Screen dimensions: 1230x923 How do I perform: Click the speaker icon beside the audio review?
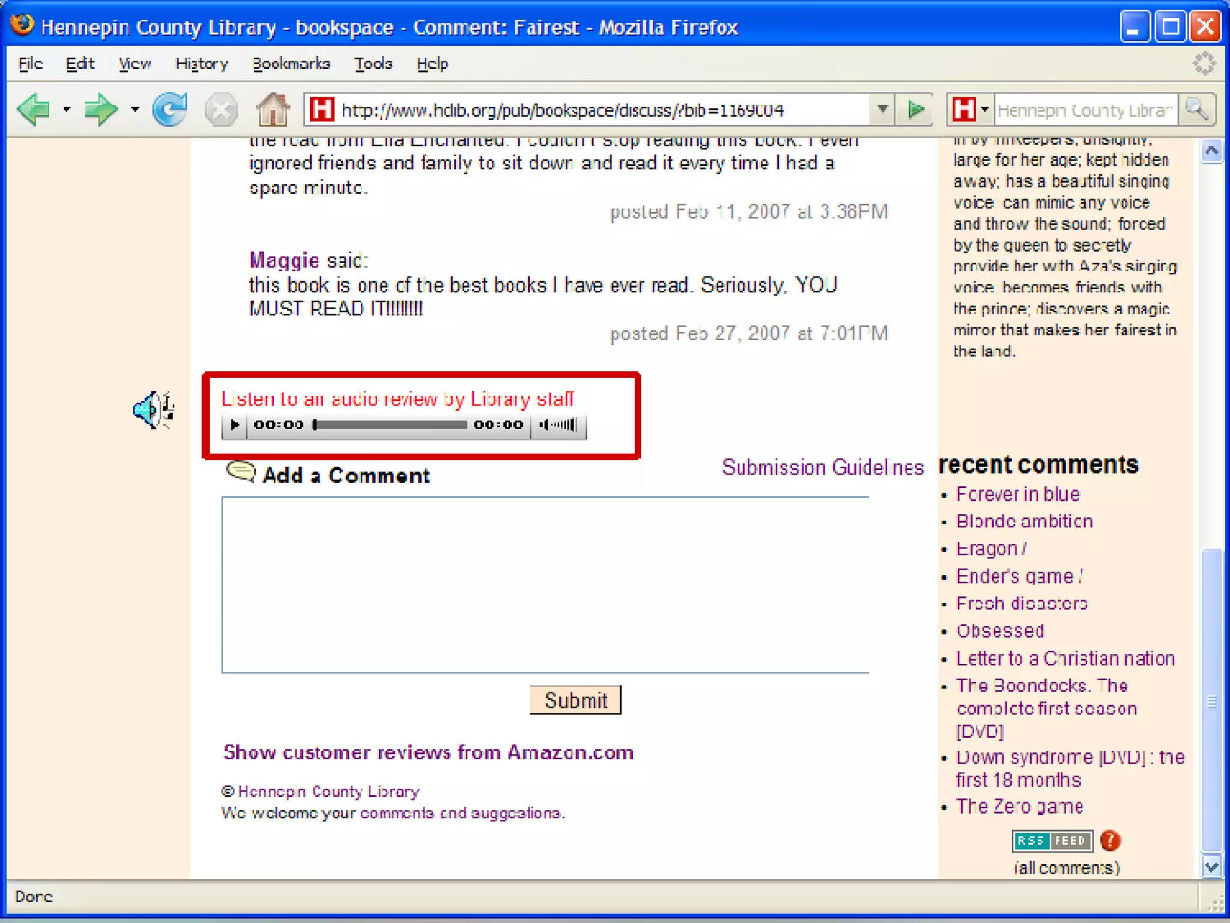[154, 410]
